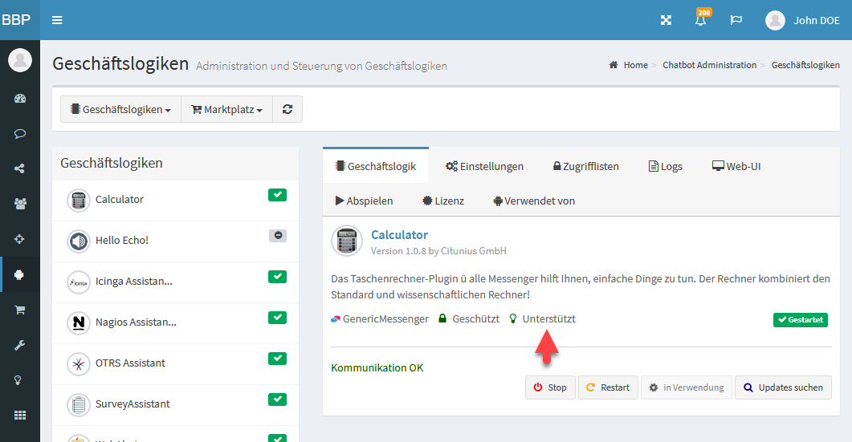Click the SurveyAssistant notepad icon
Screen dimensions: 852x442
[x=78, y=405]
